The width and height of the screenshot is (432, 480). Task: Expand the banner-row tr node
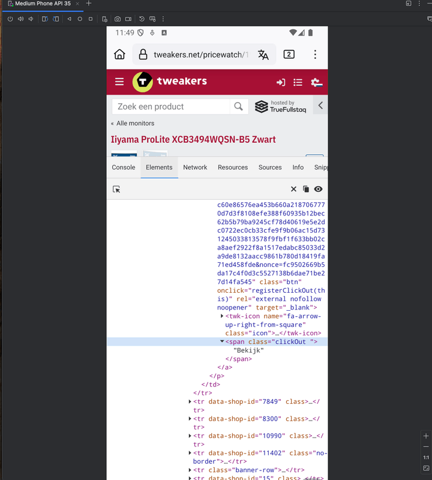(190, 470)
